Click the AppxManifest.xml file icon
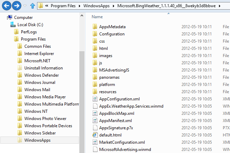This screenshot has width=230, height=153. 95,120
